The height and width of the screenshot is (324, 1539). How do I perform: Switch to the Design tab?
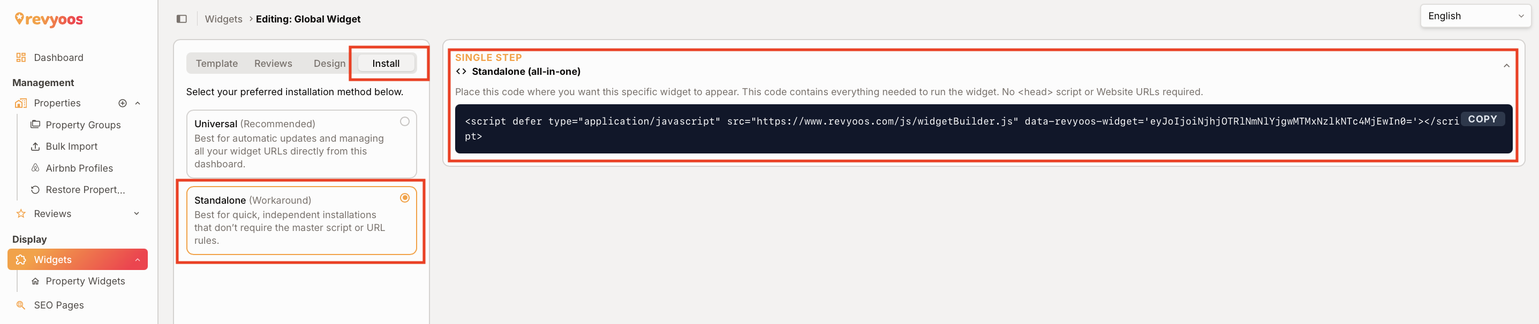[329, 64]
